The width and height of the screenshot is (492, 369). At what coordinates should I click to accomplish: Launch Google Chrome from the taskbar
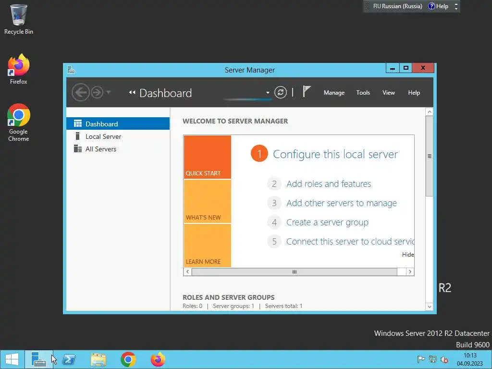pos(128,359)
